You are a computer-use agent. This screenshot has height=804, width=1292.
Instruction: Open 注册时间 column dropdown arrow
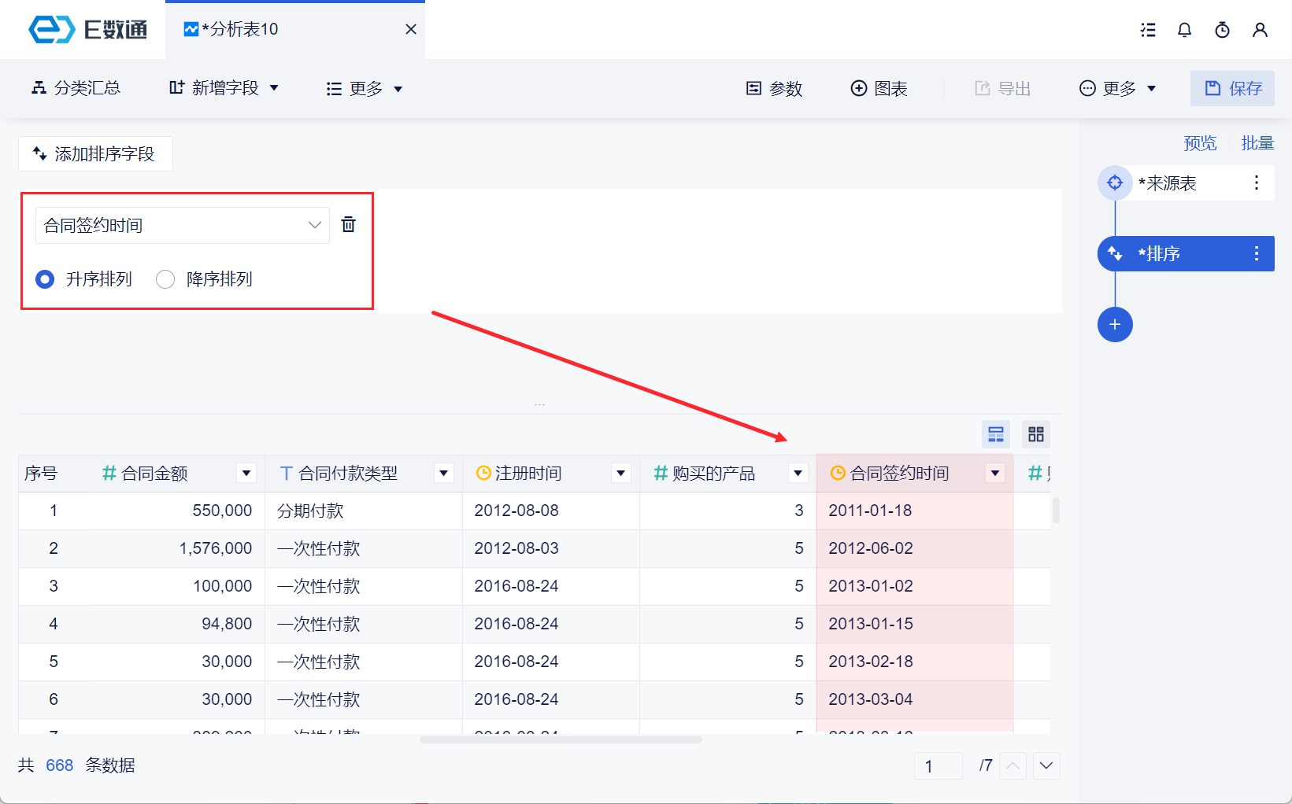[621, 473]
